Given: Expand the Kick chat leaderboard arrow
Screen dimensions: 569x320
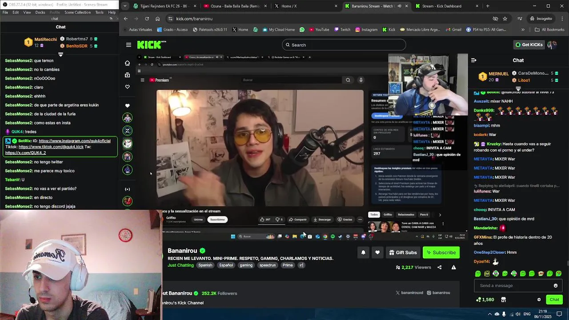Looking at the screenshot, I should [x=518, y=88].
